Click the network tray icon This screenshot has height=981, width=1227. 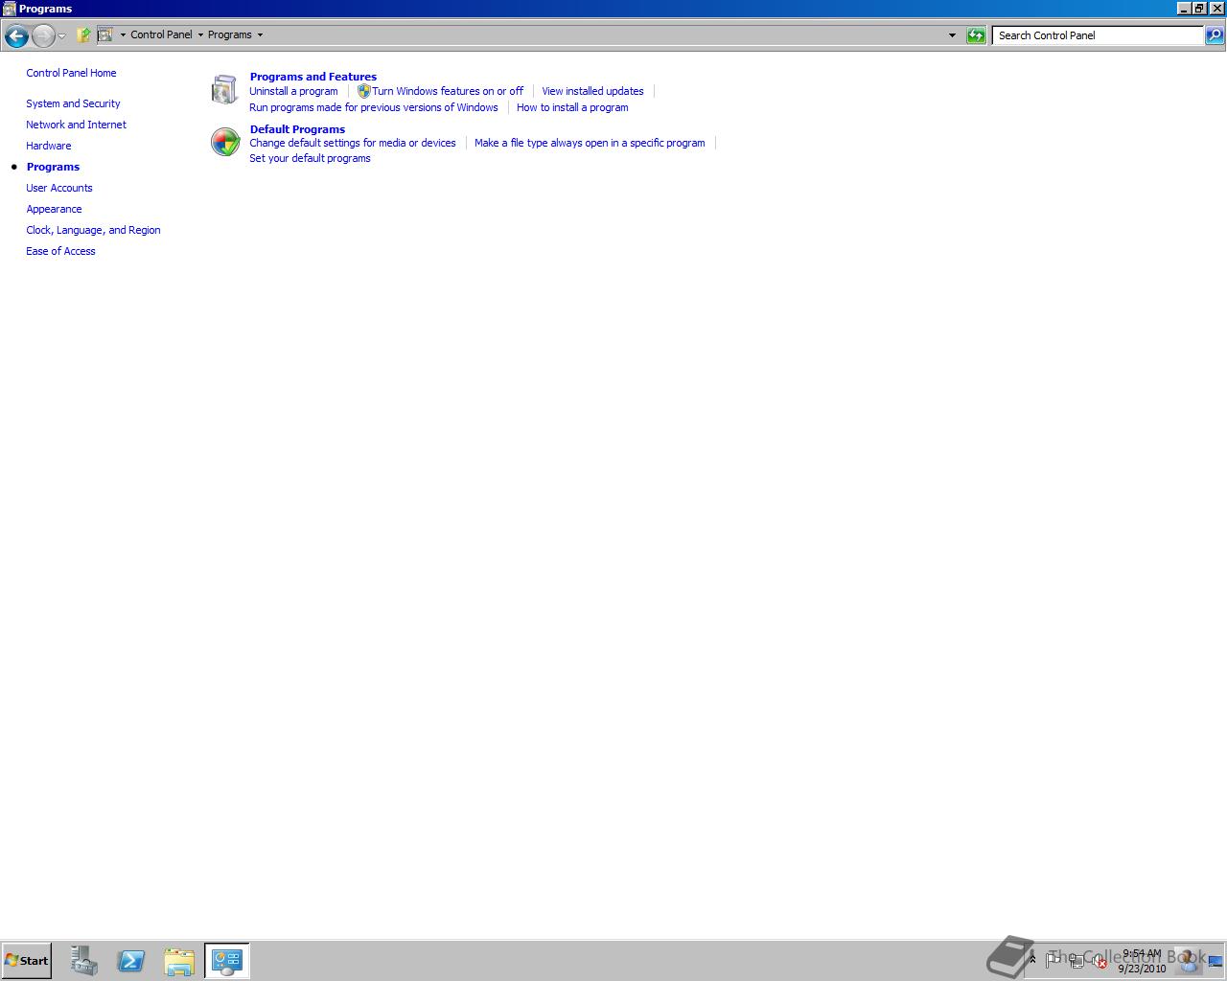point(1077,961)
